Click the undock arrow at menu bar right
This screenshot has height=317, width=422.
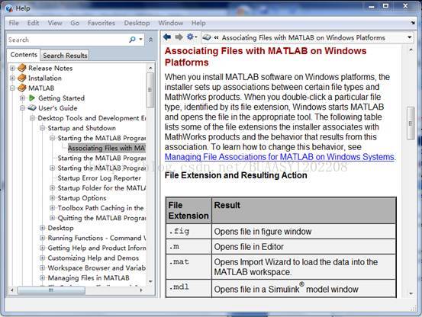click(413, 23)
